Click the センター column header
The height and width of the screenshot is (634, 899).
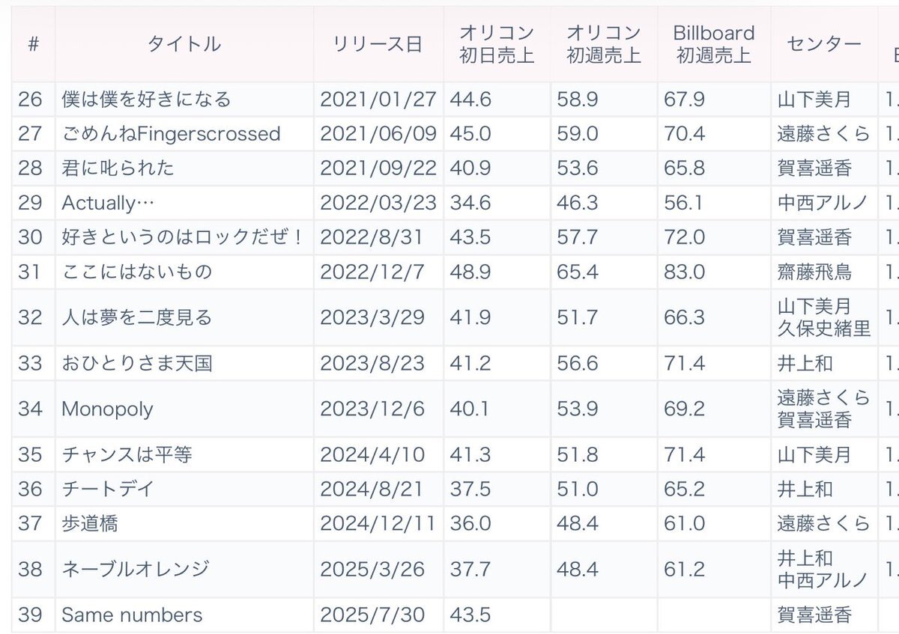(824, 44)
